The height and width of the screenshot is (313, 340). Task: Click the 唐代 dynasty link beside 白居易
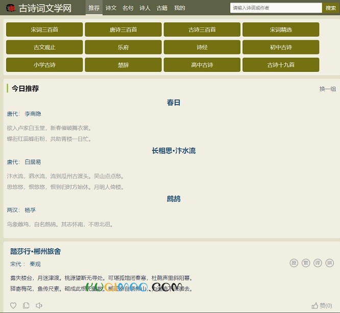(12, 162)
